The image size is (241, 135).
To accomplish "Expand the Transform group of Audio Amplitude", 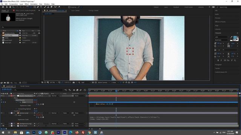I will coord(12,111).
